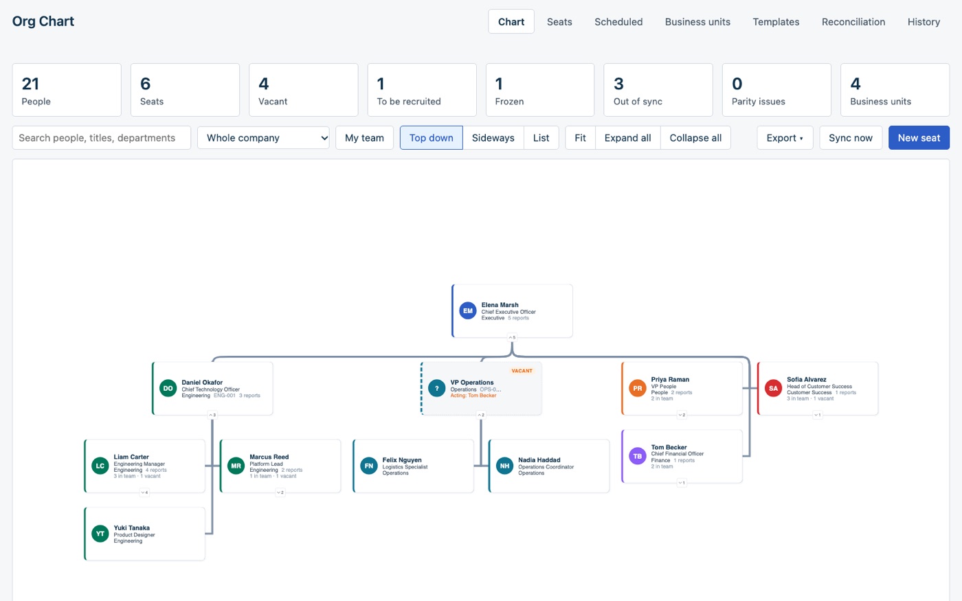Click the 4 Vacant stat card
The width and height of the screenshot is (962, 601).
click(304, 90)
